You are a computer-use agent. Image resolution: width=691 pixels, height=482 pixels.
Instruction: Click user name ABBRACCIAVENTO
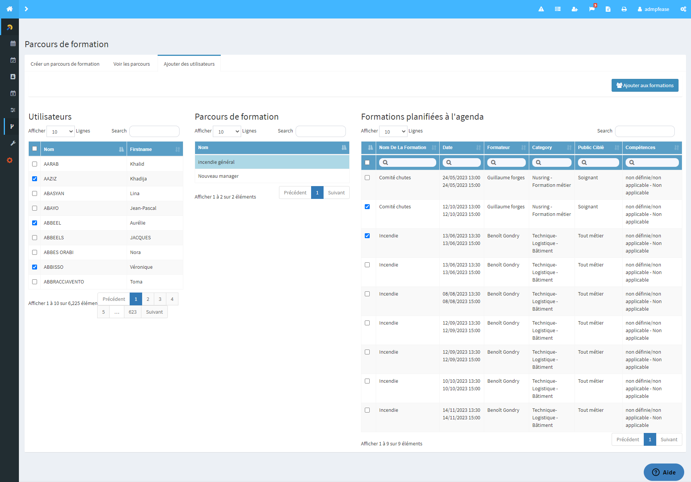pos(64,282)
